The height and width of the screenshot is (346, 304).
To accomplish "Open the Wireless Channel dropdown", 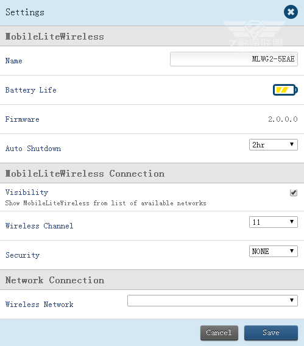I will pos(274,222).
